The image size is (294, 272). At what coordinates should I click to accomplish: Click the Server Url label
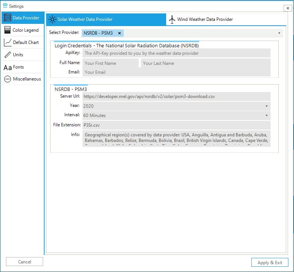click(70, 96)
